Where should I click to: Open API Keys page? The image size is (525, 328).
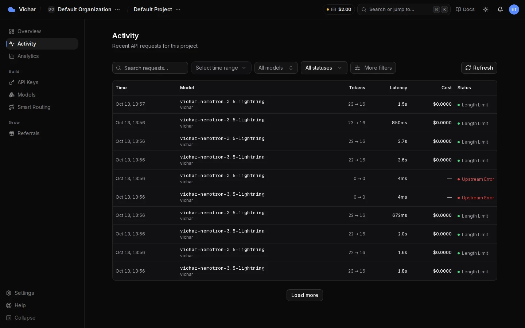(x=42, y=82)
